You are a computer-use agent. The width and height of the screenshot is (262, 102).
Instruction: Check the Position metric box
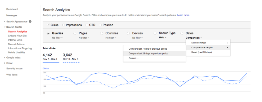(x=100, y=25)
